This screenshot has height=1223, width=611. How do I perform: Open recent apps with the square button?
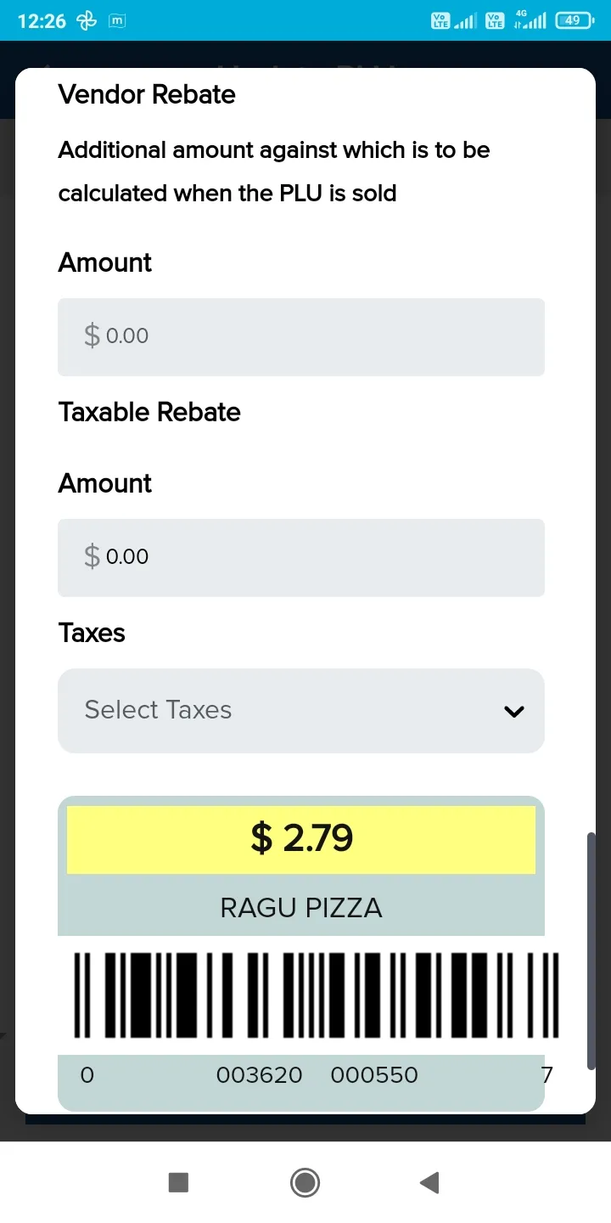pyautogui.click(x=178, y=1182)
